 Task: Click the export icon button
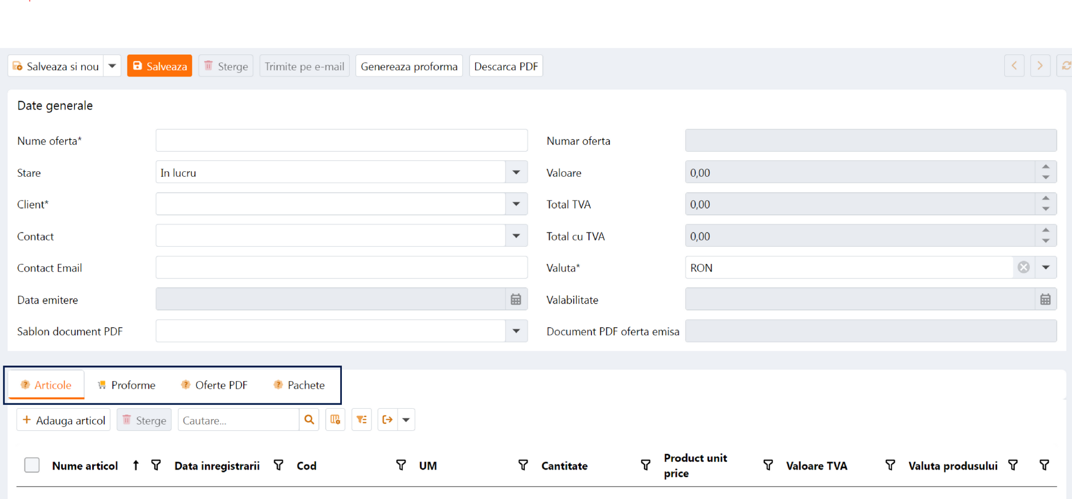pos(388,420)
